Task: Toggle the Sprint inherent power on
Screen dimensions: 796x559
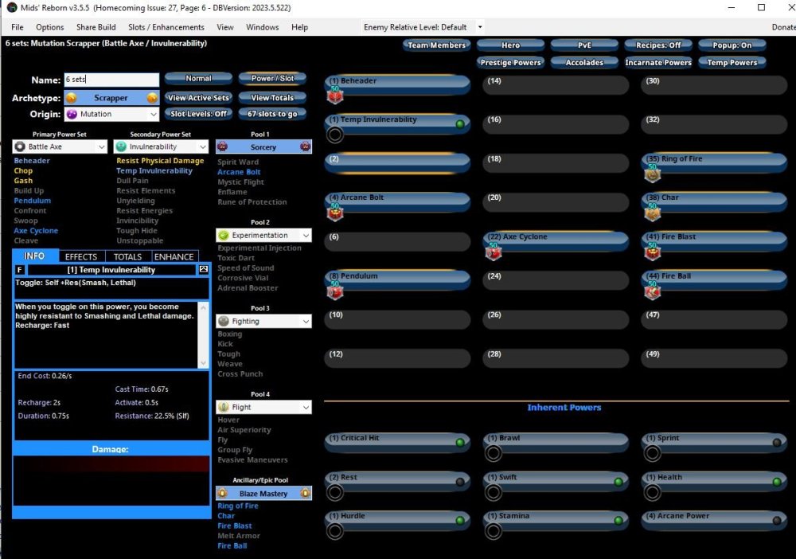Action: click(x=777, y=443)
